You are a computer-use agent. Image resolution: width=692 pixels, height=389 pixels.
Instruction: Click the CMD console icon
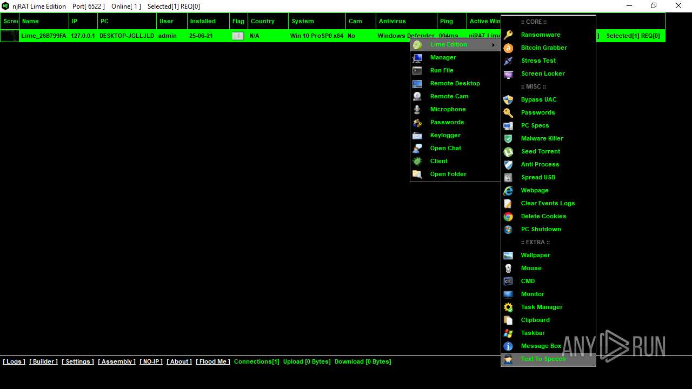[x=508, y=281]
